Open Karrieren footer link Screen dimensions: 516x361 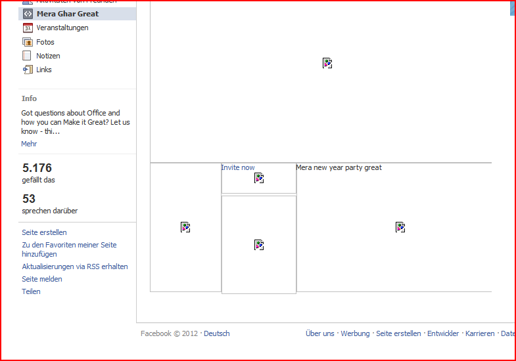point(480,333)
